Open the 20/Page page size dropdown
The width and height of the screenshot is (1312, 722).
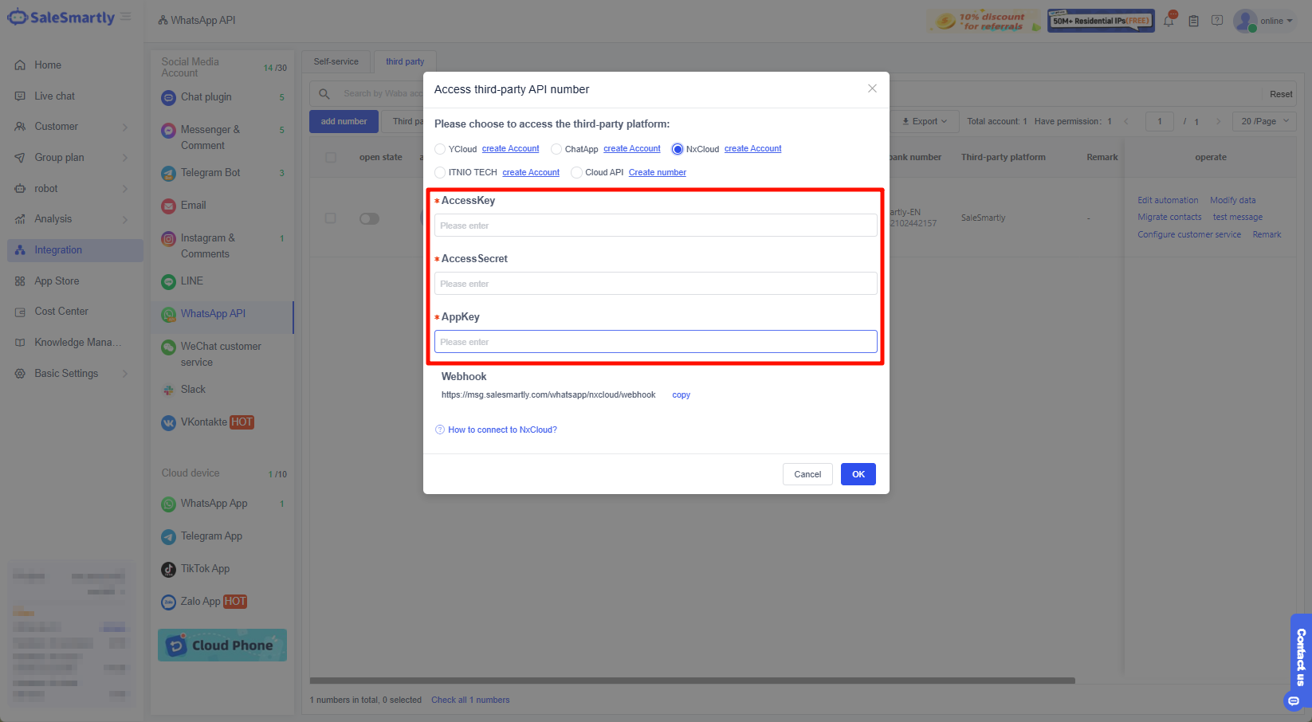click(x=1263, y=121)
